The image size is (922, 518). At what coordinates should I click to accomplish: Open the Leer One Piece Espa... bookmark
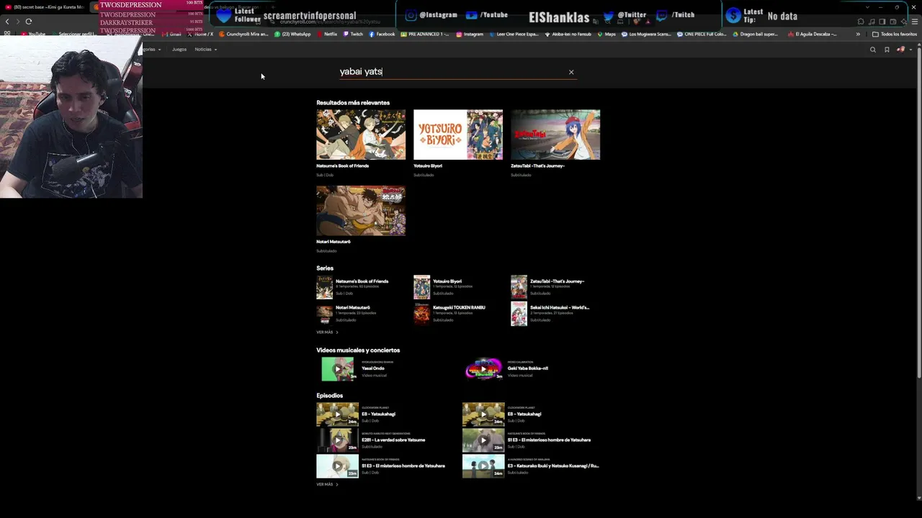point(514,34)
